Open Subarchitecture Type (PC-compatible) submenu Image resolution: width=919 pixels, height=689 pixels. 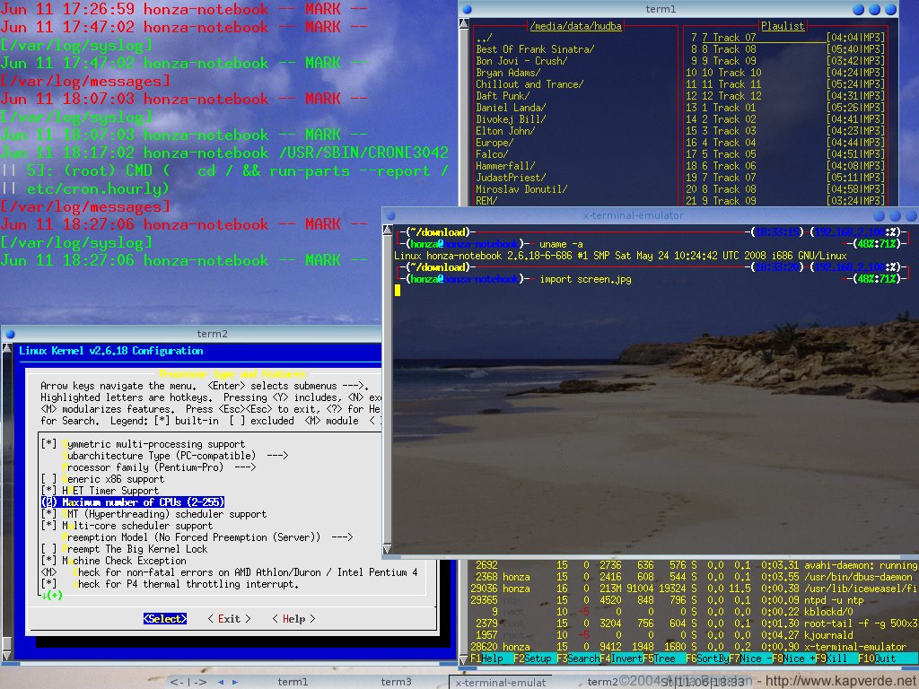pos(175,456)
